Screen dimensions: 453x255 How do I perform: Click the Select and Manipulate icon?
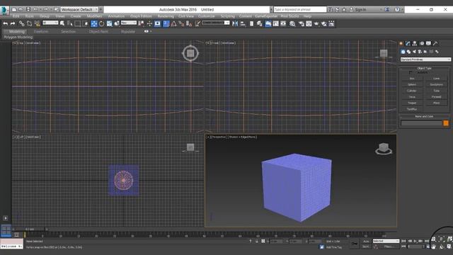(149, 23)
